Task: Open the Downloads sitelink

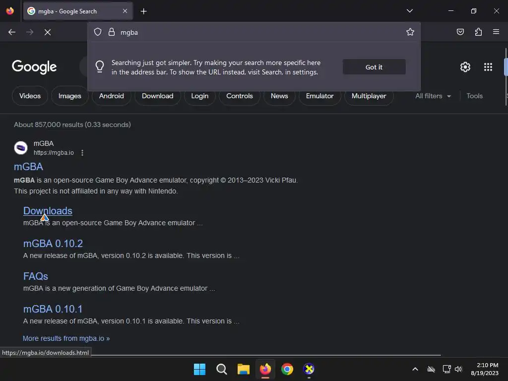Action: (48, 211)
